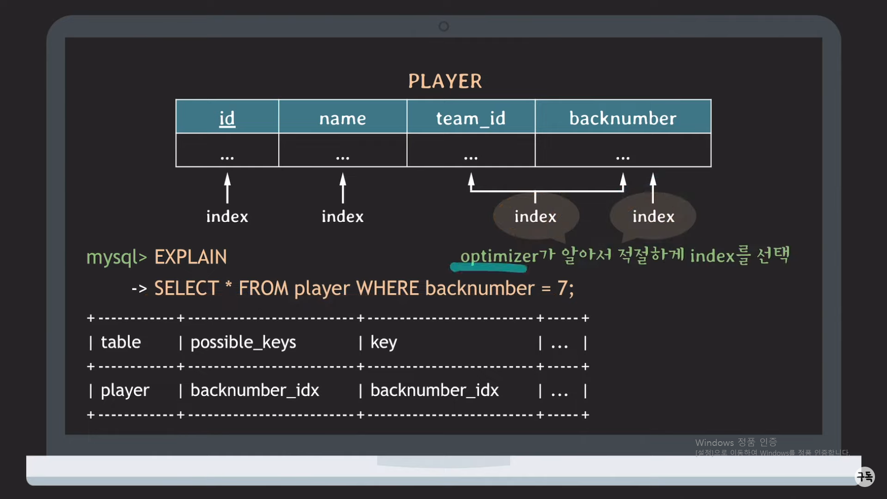Select the name column header
This screenshot has height=499, width=887.
click(x=342, y=118)
